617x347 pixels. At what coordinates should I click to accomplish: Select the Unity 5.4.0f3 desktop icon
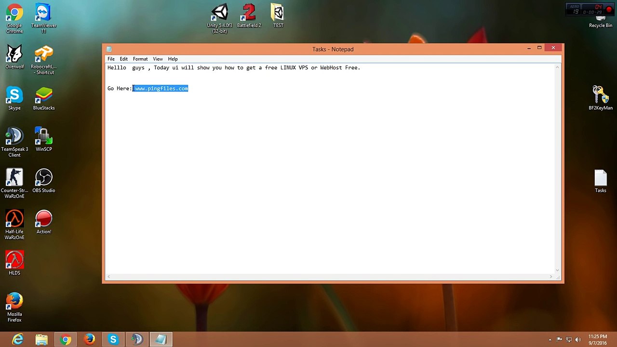point(220,19)
